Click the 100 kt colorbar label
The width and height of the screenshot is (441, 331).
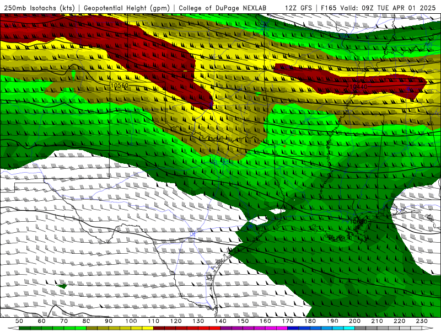[131, 321]
